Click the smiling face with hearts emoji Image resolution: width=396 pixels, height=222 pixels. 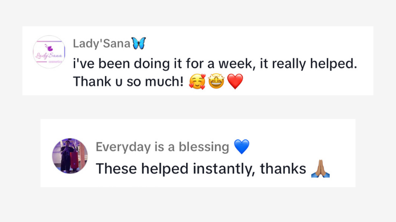coord(198,82)
